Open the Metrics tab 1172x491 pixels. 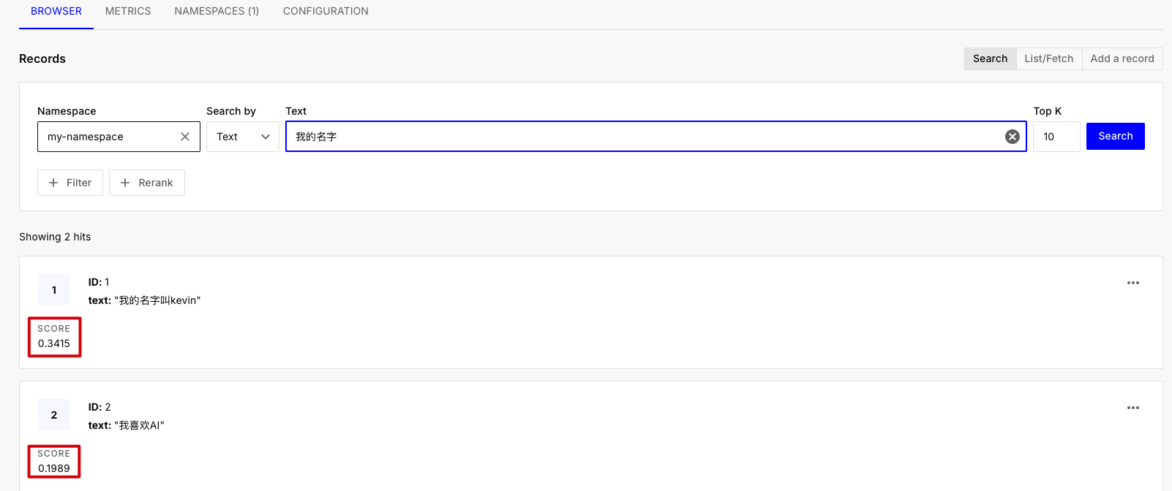(x=128, y=11)
